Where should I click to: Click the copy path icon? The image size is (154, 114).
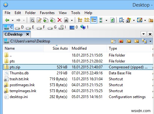(x=144, y=41)
